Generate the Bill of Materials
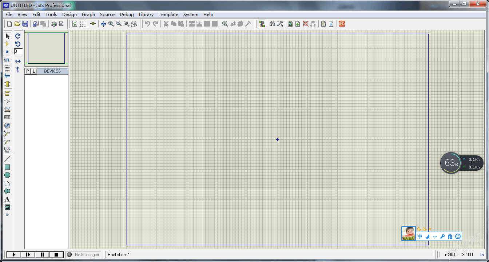Image resolution: width=489 pixels, height=262 pixels. (x=323, y=24)
